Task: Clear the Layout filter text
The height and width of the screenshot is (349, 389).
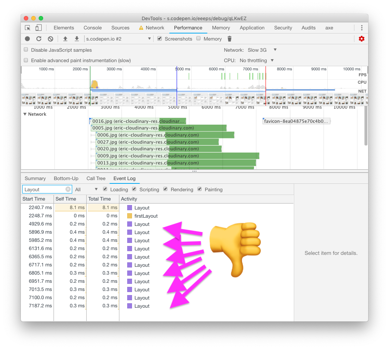Action: [68, 189]
